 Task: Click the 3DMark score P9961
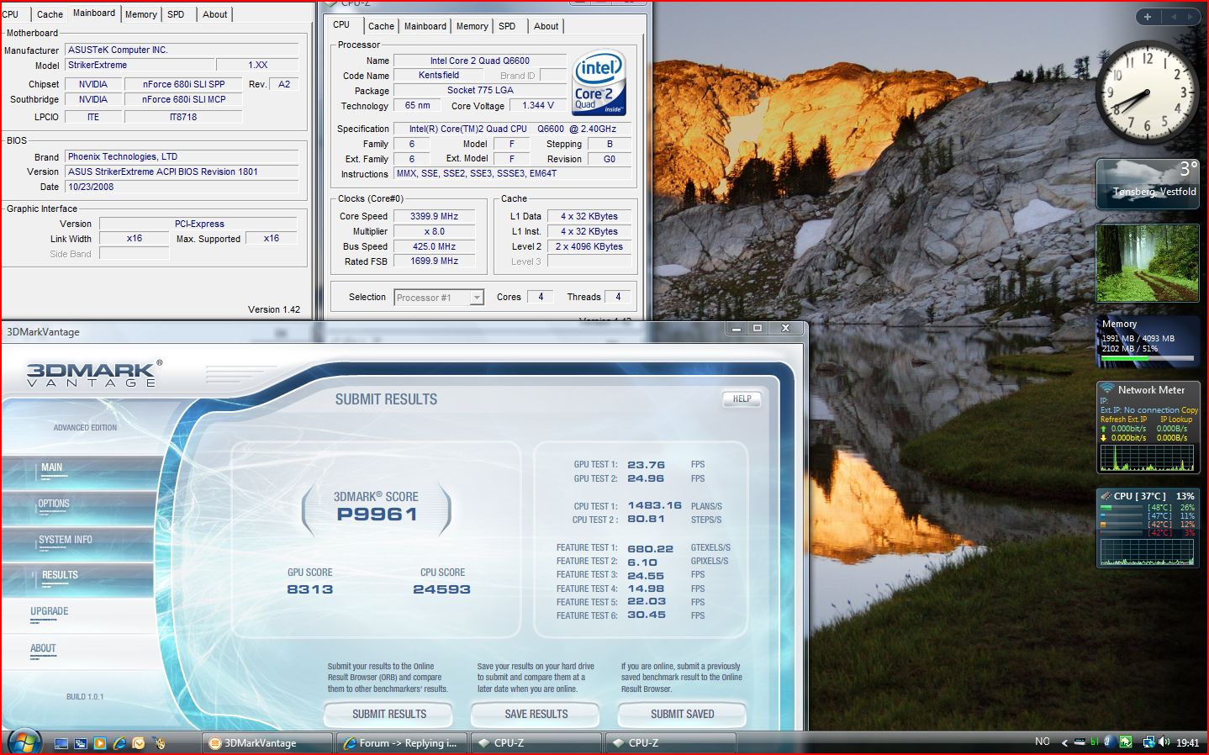point(377,515)
